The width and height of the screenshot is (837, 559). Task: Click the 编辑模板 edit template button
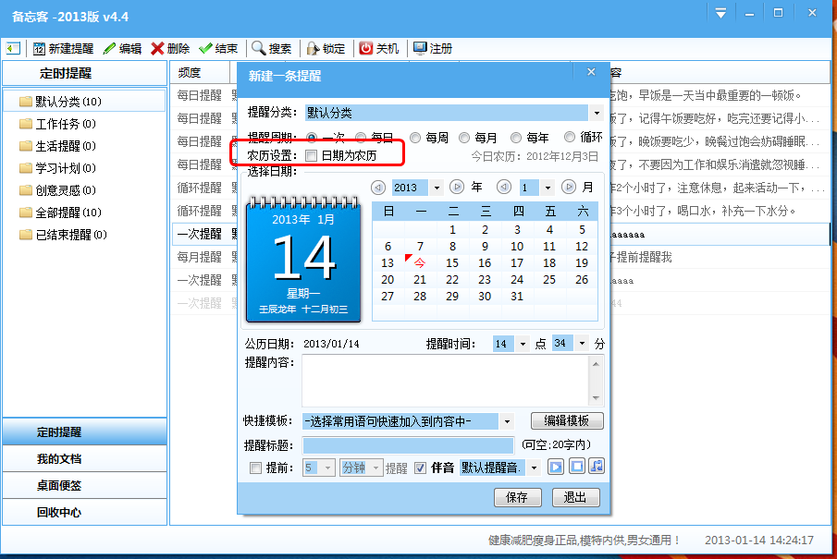[x=567, y=421]
